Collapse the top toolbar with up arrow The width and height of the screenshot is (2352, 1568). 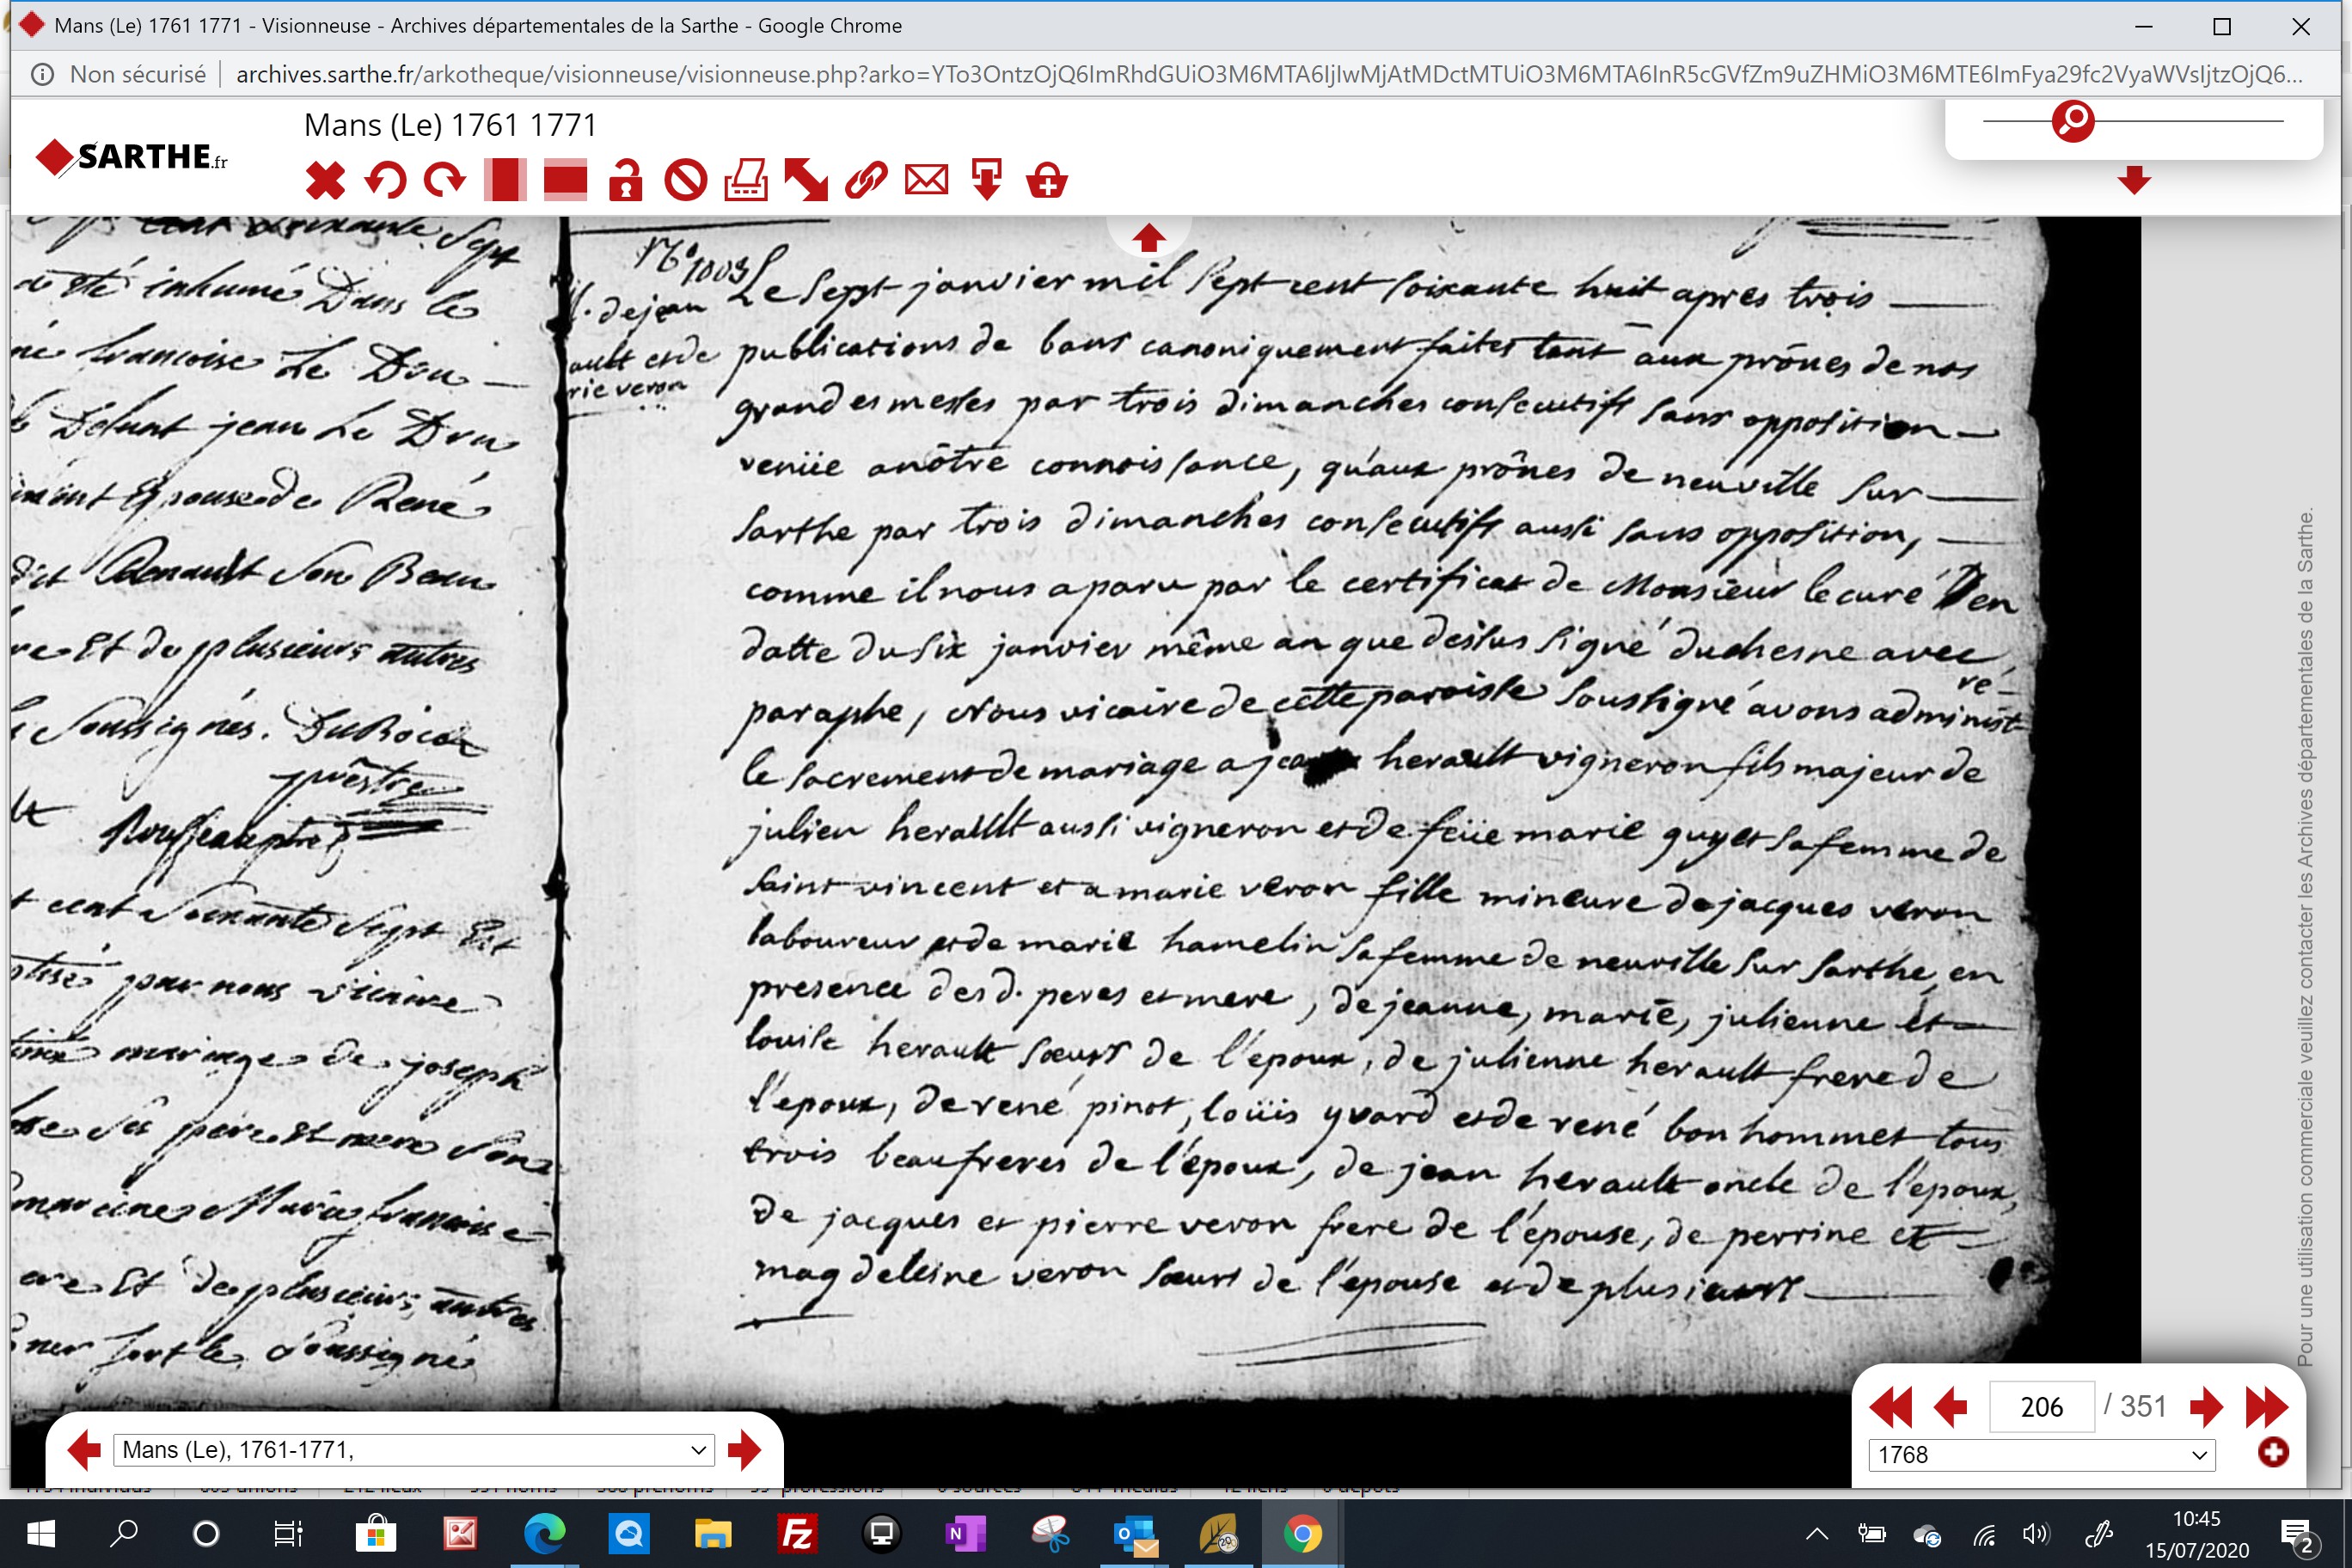(1149, 238)
